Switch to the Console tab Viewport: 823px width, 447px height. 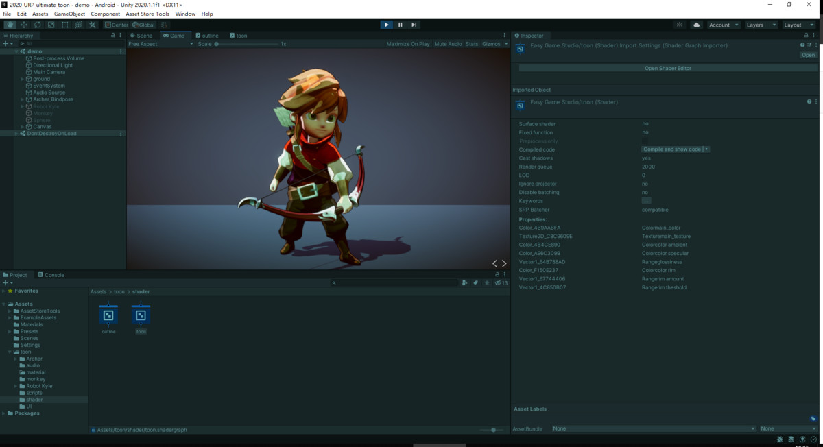(x=51, y=275)
